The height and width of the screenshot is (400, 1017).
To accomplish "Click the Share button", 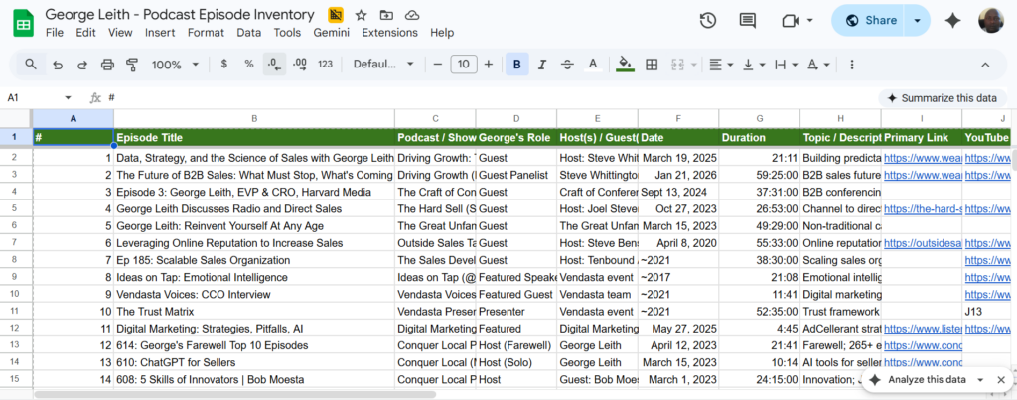I will pyautogui.click(x=868, y=21).
